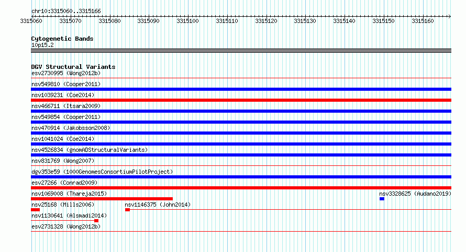The width and height of the screenshot is (466, 252).
Task: Open variant nsv831769 (Wong2007) label
Action: [x=63, y=161]
